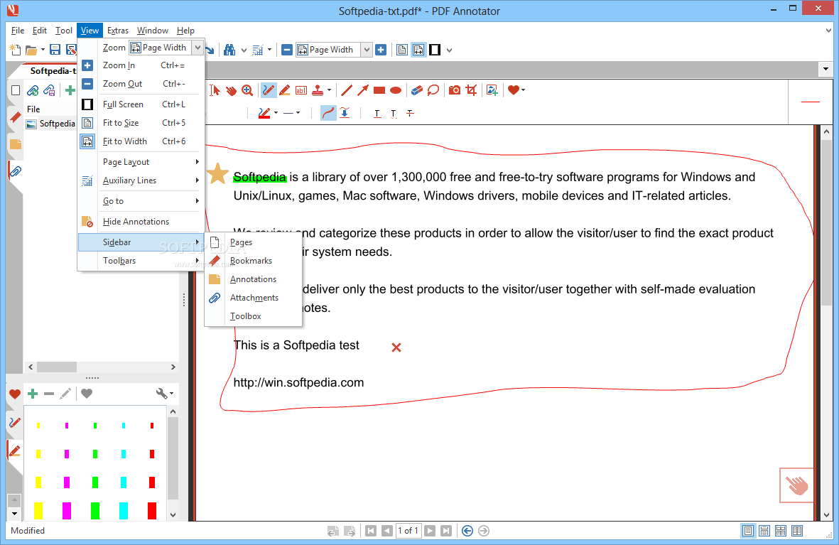Choose Hide Annotations from View menu
This screenshot has height=545, width=839.
point(141,222)
